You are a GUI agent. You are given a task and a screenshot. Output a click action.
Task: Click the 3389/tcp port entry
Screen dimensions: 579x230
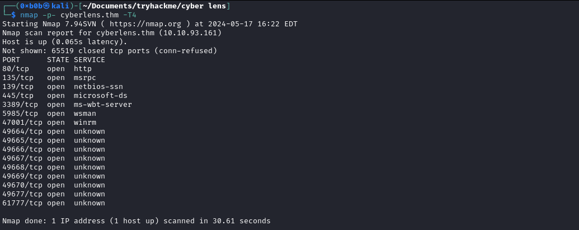[x=20, y=105]
